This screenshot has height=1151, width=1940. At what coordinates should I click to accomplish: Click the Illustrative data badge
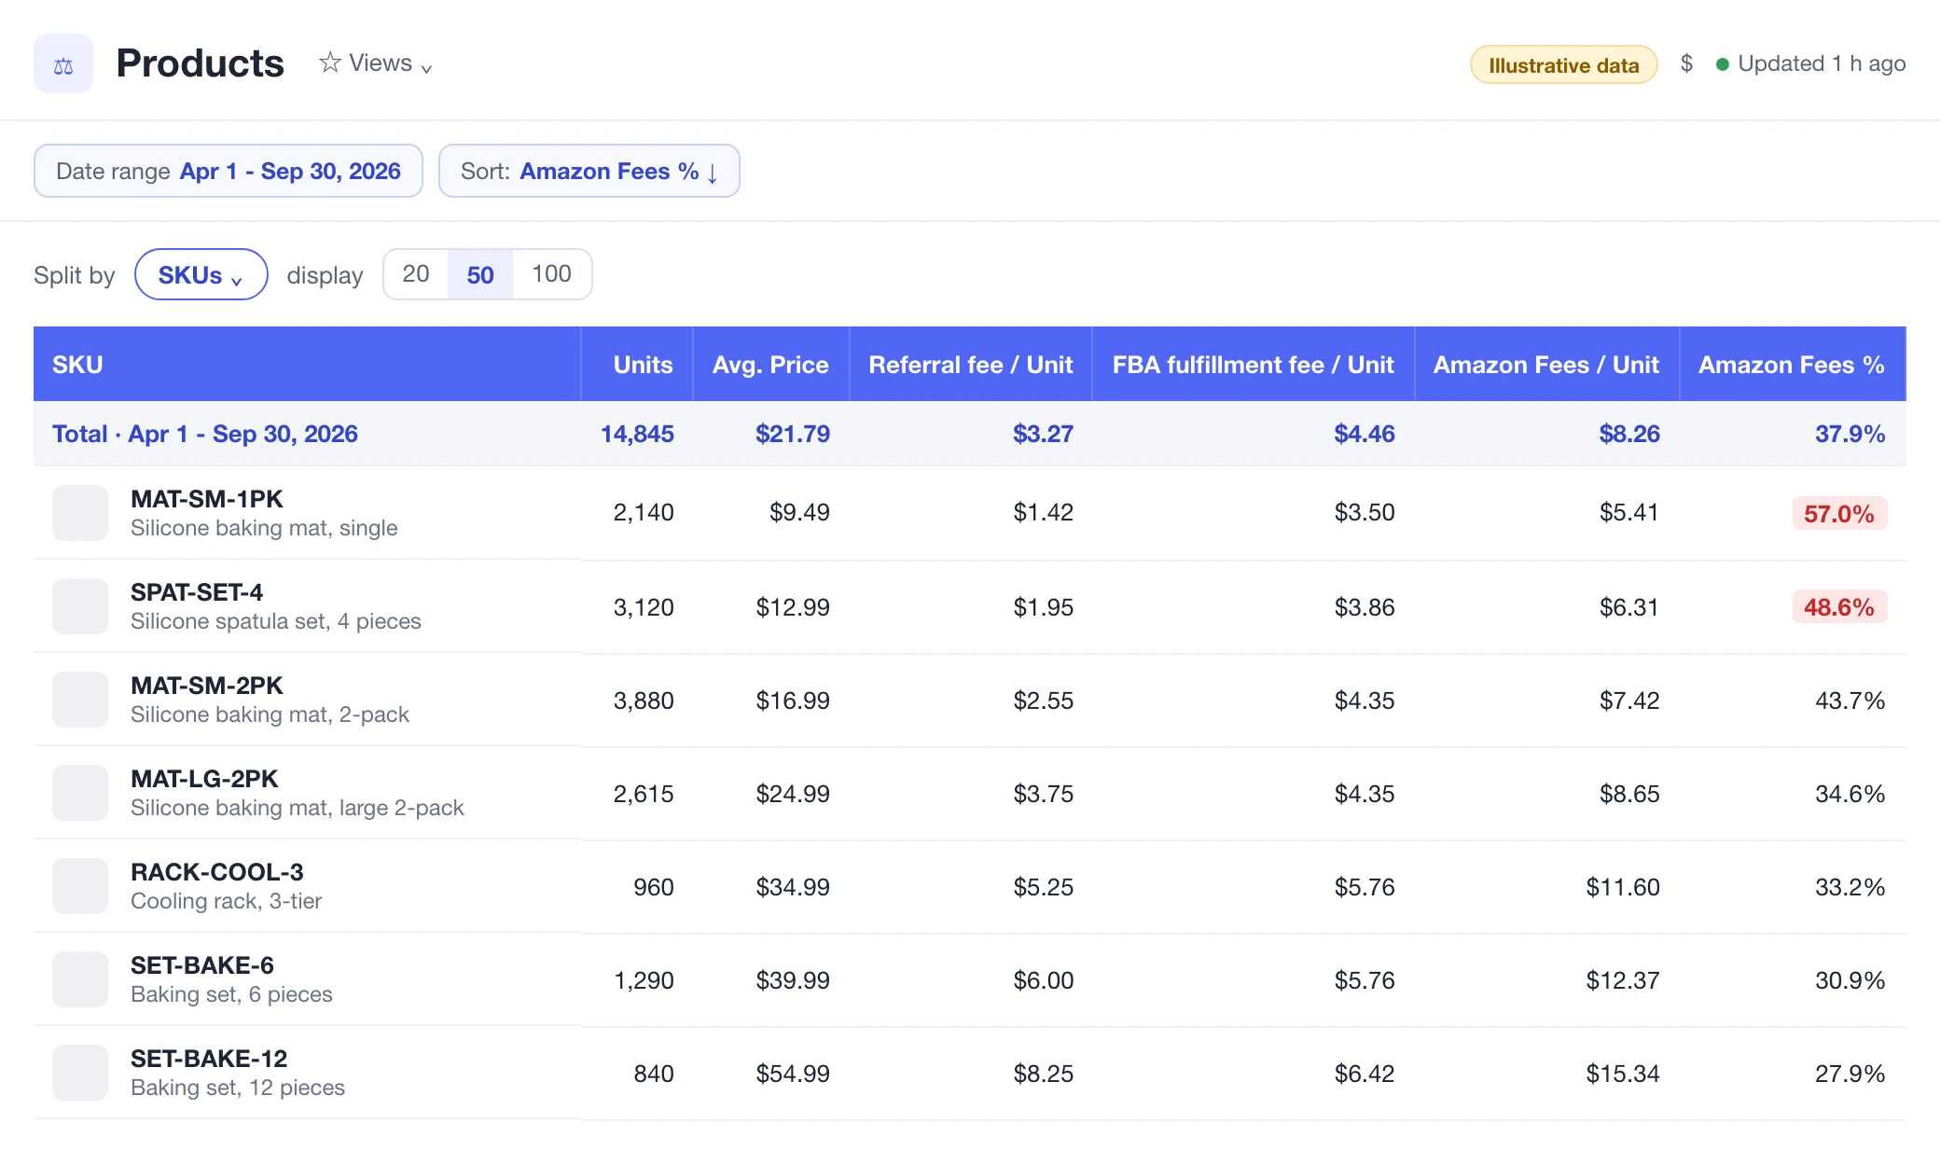pos(1563,65)
